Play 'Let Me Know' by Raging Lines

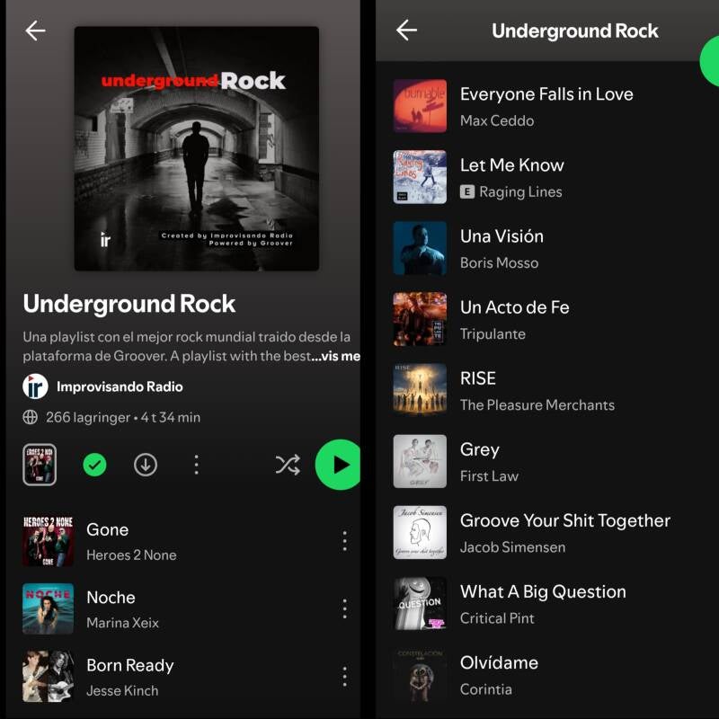[x=547, y=177]
